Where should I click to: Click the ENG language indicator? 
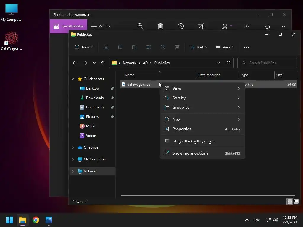[x=257, y=220]
